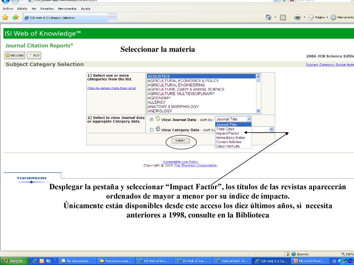Choose Cited Half-Life sort option
Viewport: 354px width, 265px height.
pos(233,146)
